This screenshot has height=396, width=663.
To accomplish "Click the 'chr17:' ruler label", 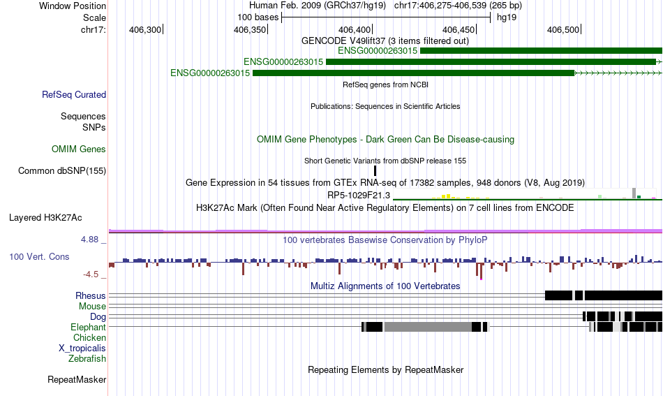I will tap(94, 29).
